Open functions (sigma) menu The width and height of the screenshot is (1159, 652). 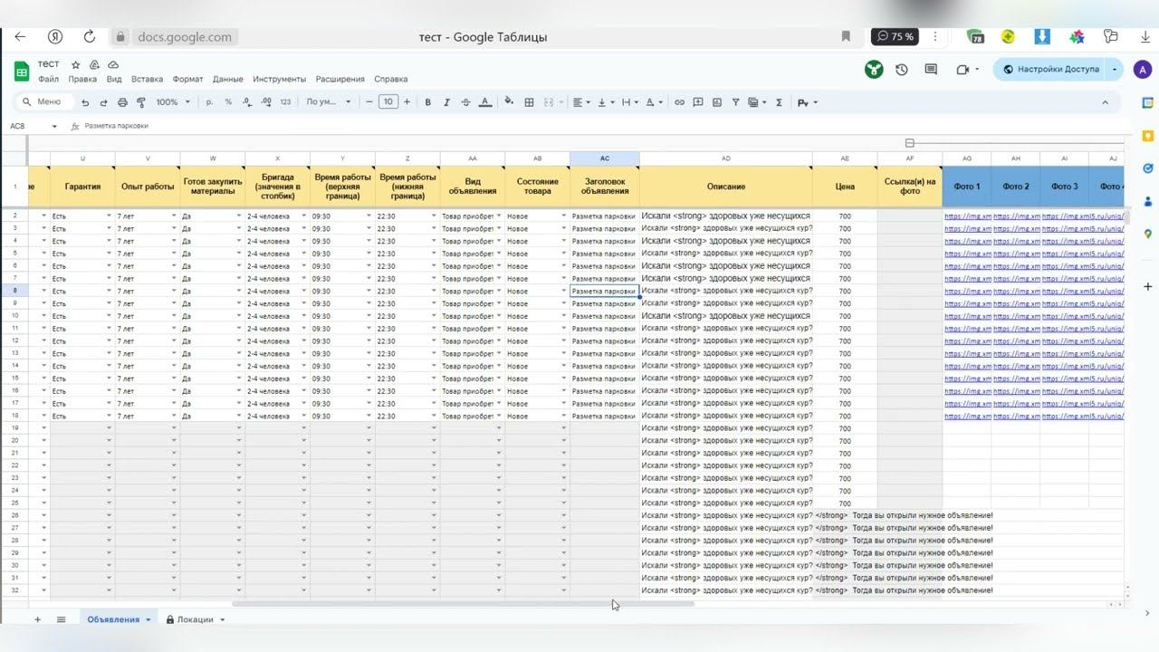[x=779, y=102]
